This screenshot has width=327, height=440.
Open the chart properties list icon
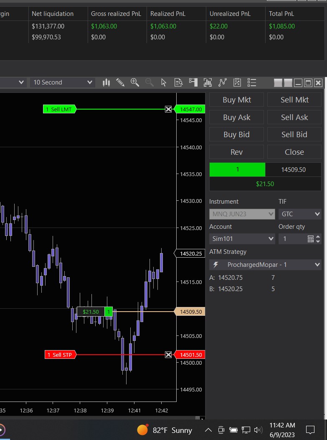point(251,82)
